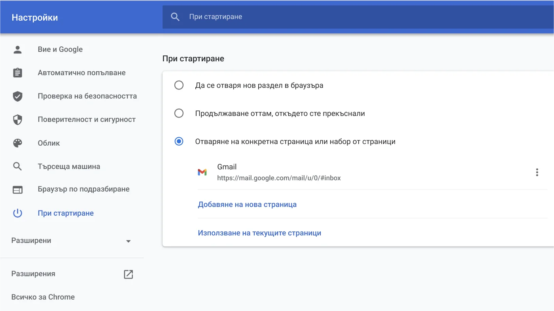554x311 pixels.
Task: Open the "При стартиране" power icon
Action: coord(17,213)
